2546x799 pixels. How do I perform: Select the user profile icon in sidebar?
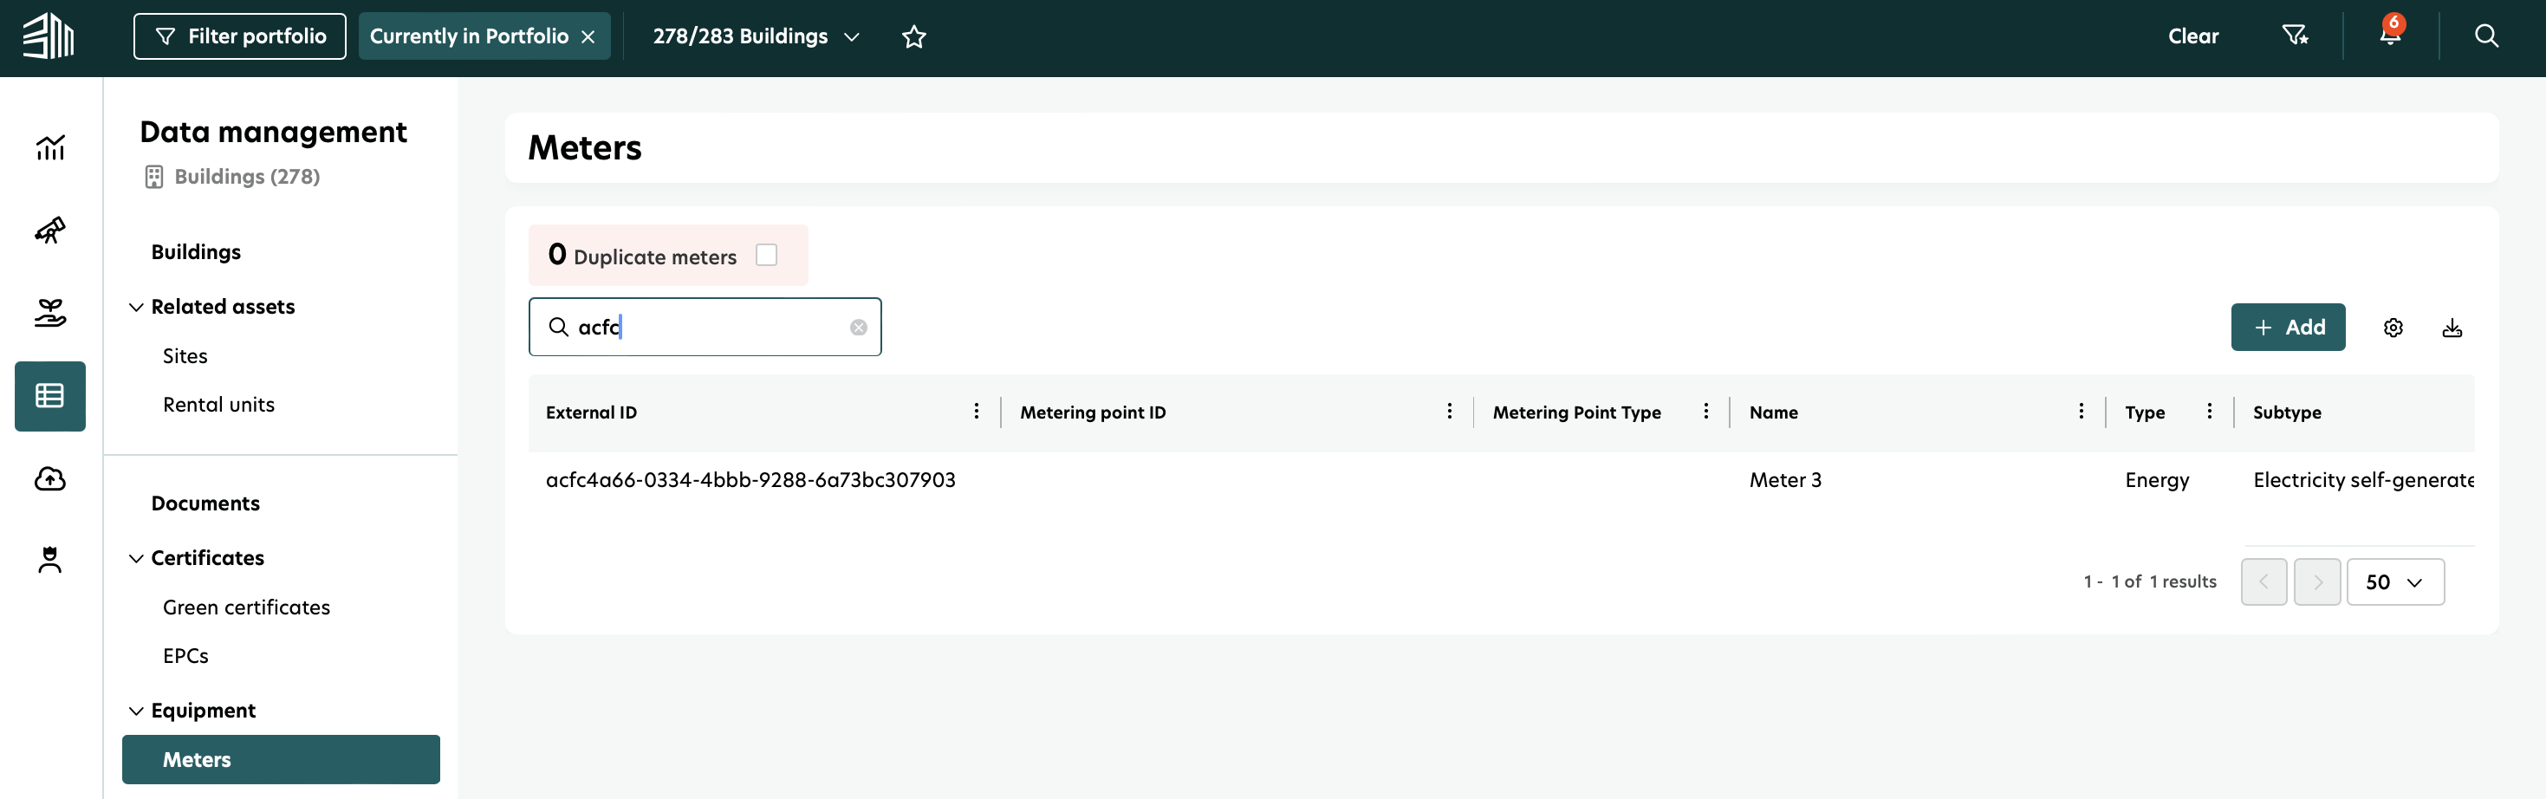coord(49,560)
